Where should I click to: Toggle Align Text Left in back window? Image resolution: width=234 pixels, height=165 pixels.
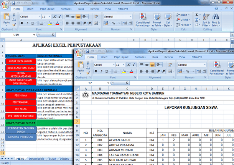(x=68, y=23)
